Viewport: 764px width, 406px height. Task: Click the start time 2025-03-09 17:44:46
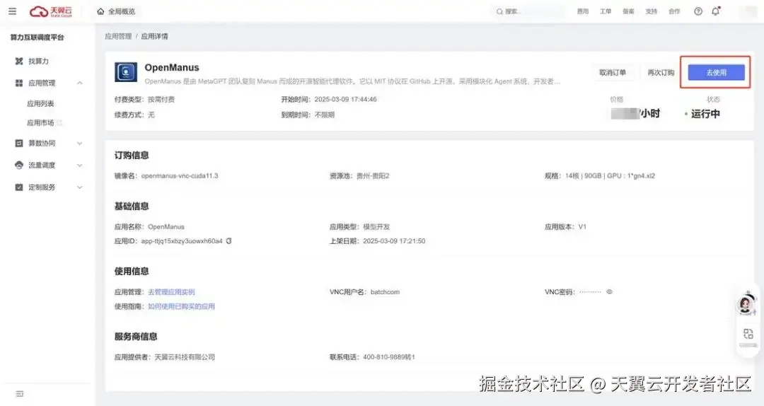point(345,100)
